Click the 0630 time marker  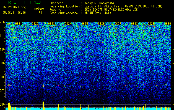click(x=168, y=24)
